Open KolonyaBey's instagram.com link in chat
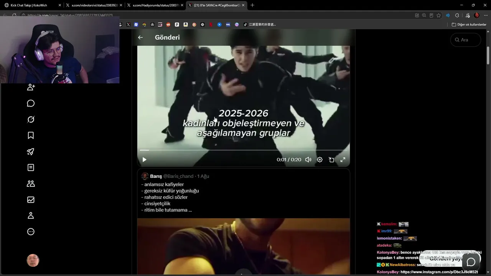The width and height of the screenshot is (491, 276). 439,272
